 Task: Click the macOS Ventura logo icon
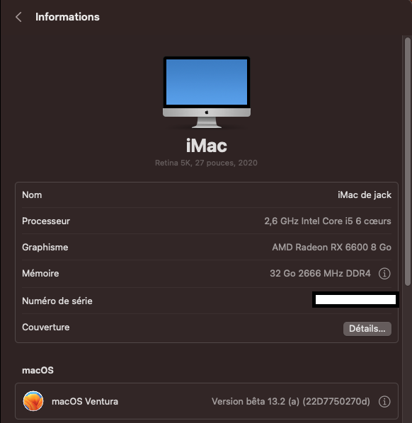[33, 401]
